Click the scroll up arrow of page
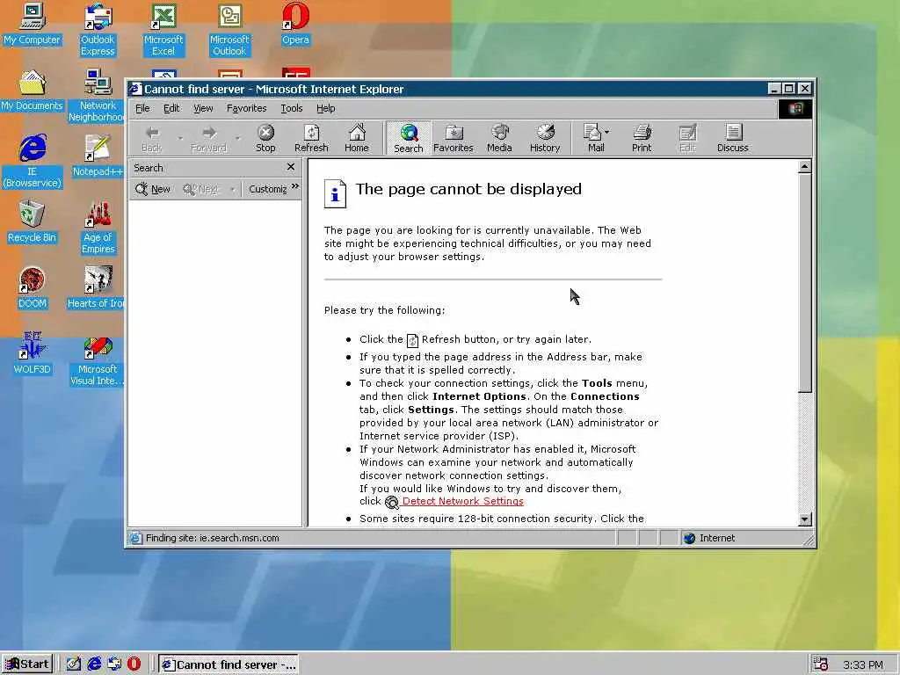The image size is (900, 675). [x=805, y=167]
